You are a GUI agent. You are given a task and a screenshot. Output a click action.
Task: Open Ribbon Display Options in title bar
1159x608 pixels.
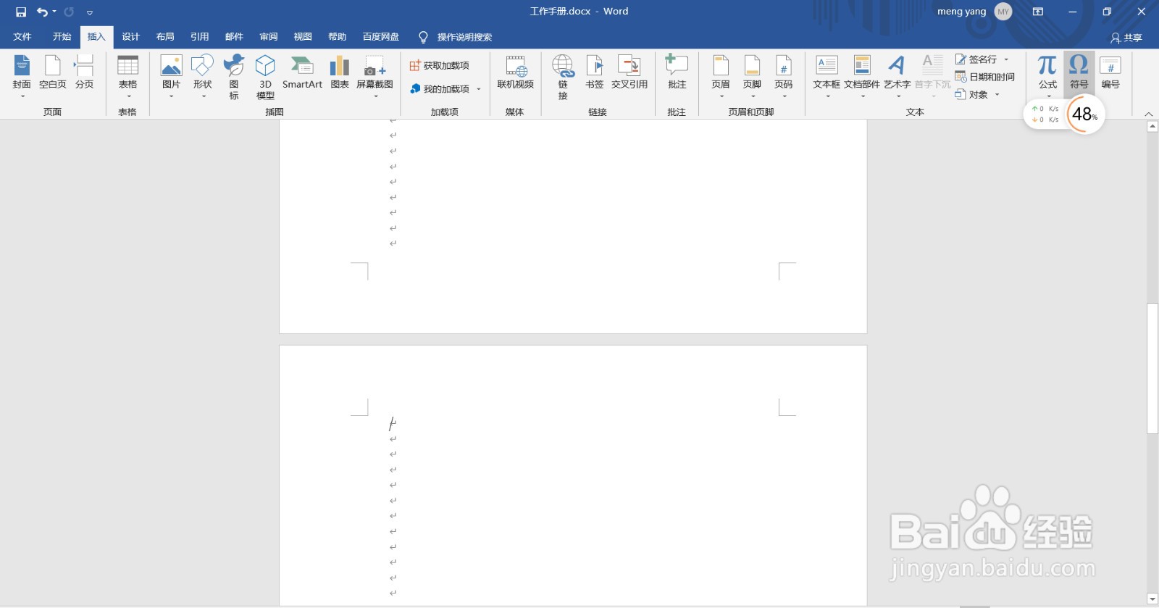(x=1038, y=12)
